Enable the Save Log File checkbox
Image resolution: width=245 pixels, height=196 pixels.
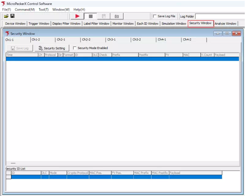[156, 16]
